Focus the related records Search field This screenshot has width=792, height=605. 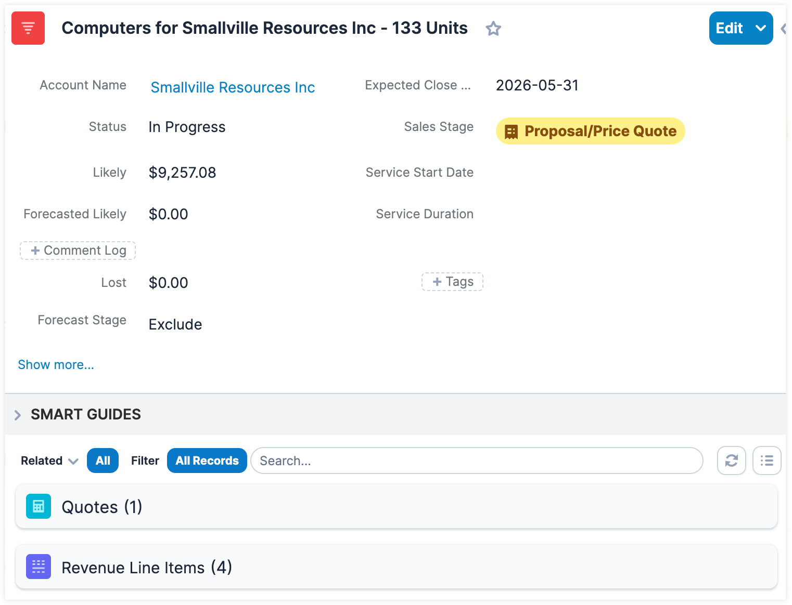pos(476,461)
